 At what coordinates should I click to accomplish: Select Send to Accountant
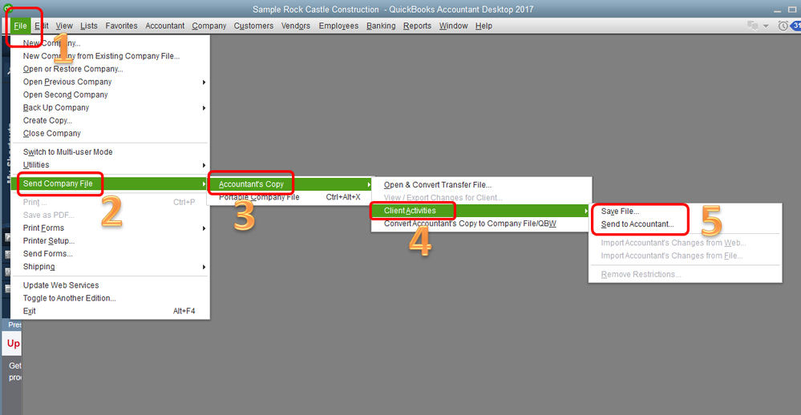tap(637, 224)
